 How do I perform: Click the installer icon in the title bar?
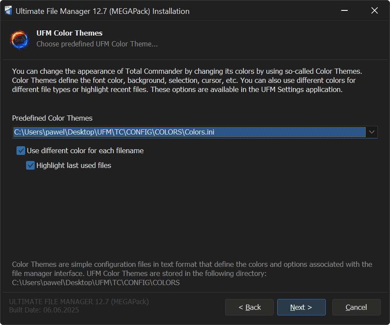coord(8,11)
